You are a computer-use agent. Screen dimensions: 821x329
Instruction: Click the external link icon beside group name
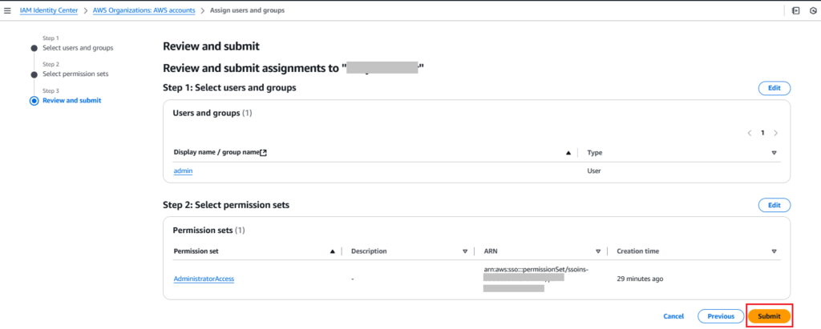[263, 153]
